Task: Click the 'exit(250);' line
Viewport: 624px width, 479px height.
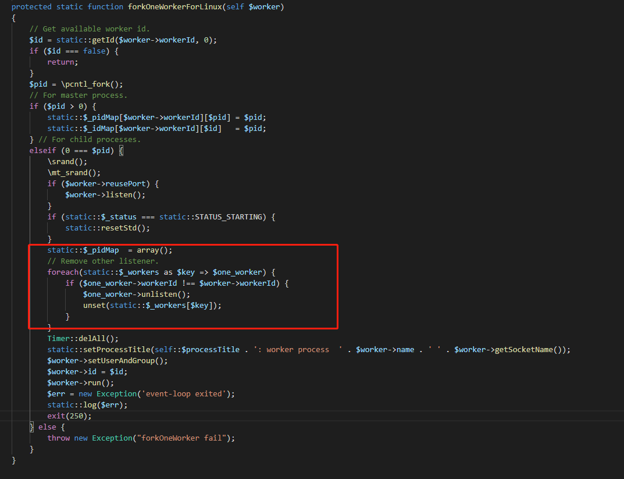Action: pos(69,416)
